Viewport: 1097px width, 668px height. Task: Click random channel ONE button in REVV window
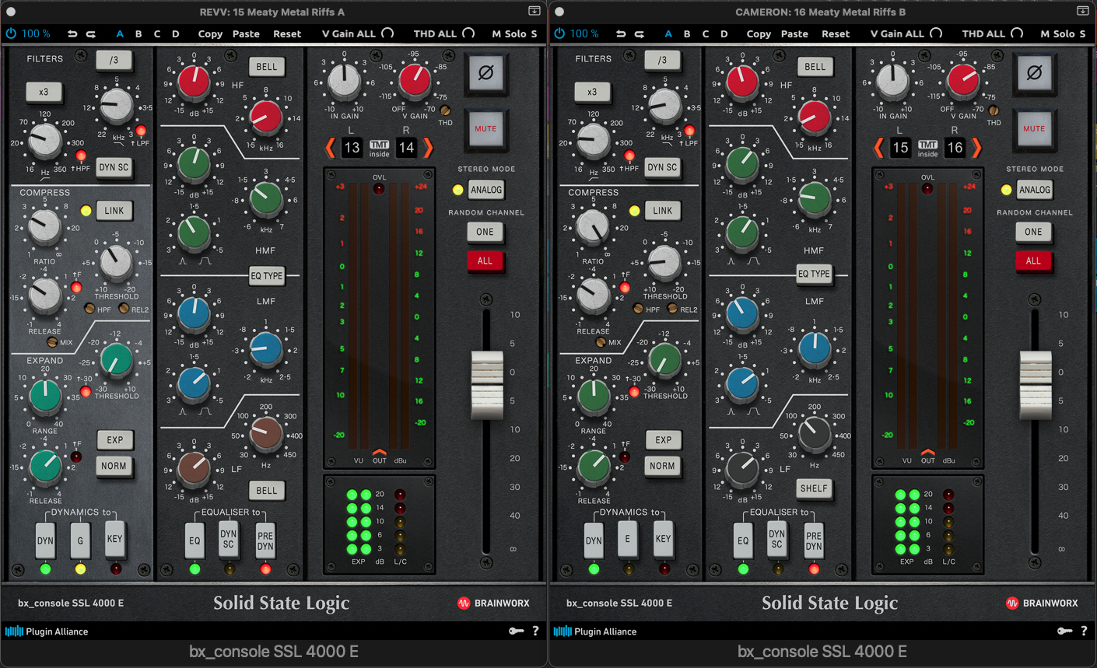tap(485, 232)
